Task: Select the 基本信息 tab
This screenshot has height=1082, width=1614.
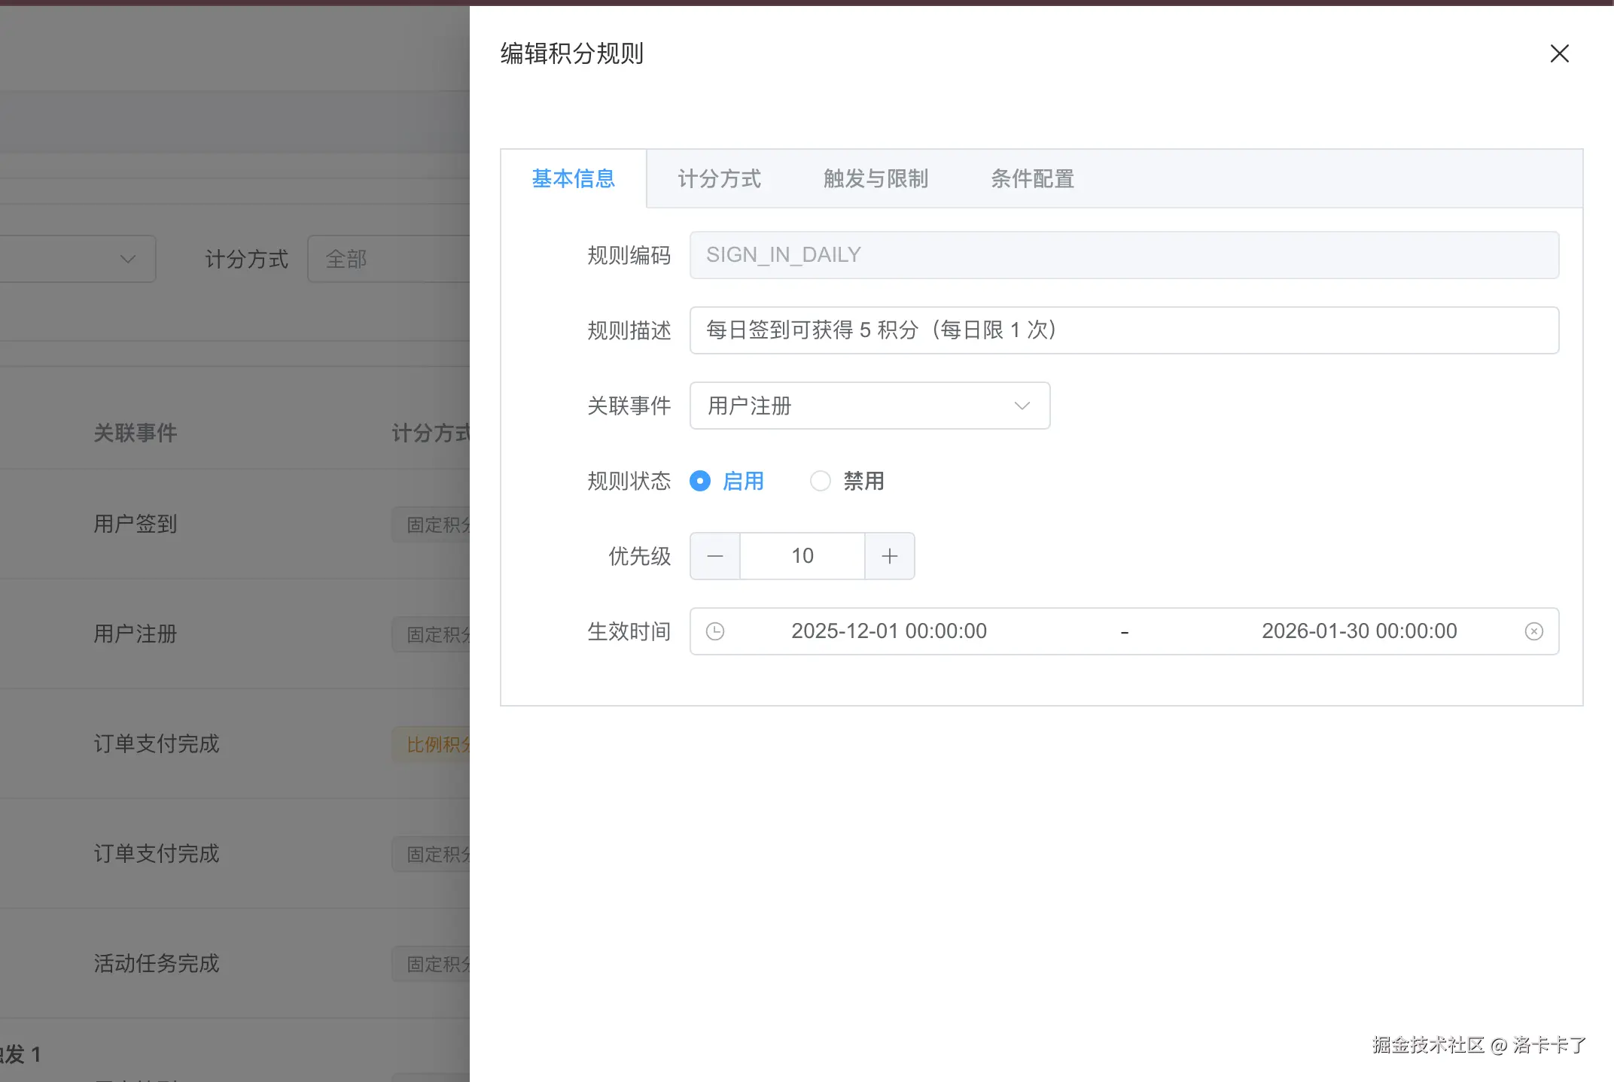Action: pyautogui.click(x=573, y=178)
